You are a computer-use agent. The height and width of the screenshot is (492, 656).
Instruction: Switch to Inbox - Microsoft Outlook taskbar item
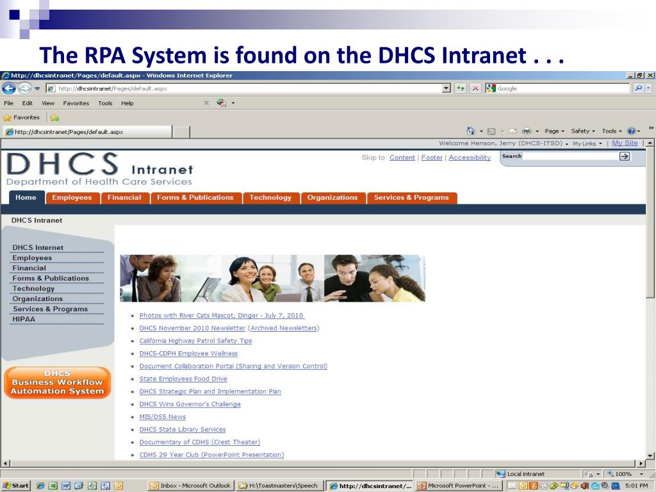191,486
